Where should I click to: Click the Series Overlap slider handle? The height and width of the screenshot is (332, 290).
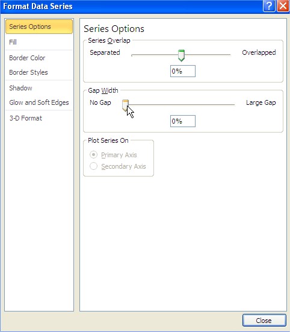181,55
